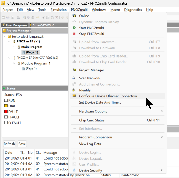Open the Macro menu
This screenshot has height=178, width=179.
[x=115, y=10]
